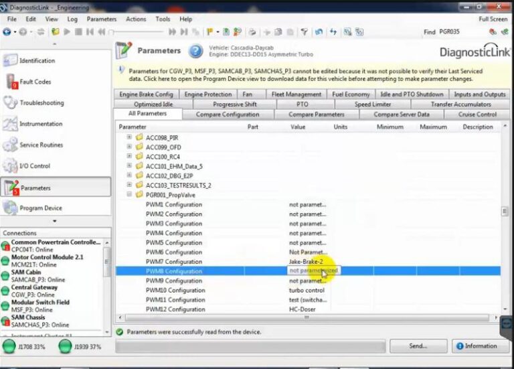This screenshot has width=514, height=369.
Task: Switch to the Speed Limiter tab
Action: pos(373,104)
